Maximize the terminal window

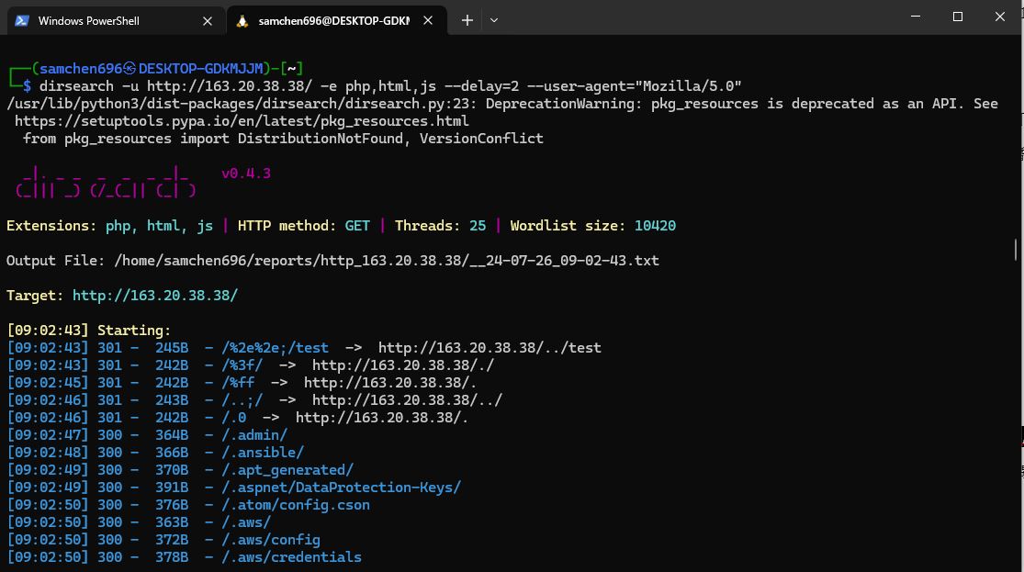(957, 17)
